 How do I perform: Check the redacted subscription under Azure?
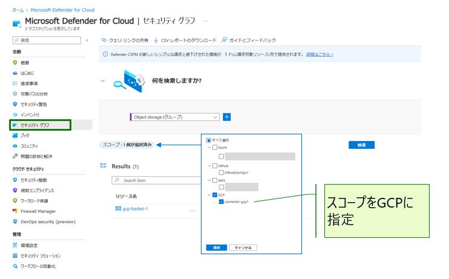point(221,156)
